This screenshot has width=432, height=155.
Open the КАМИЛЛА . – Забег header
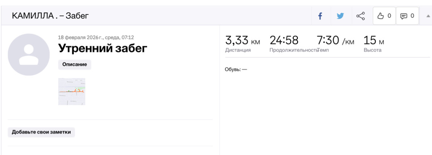(50, 16)
